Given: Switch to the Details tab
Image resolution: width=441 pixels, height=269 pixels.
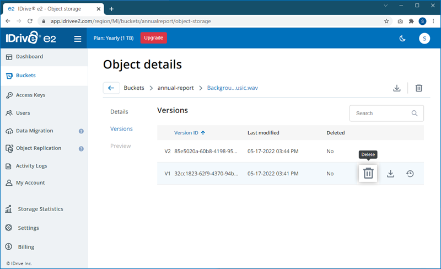Looking at the screenshot, I should [x=119, y=111].
